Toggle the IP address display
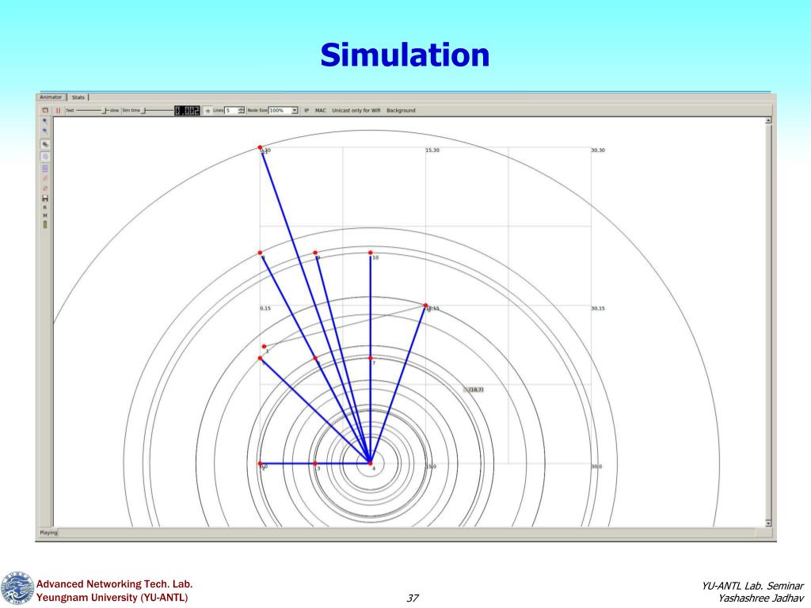Screen dimensions: 811x608 pos(307,110)
